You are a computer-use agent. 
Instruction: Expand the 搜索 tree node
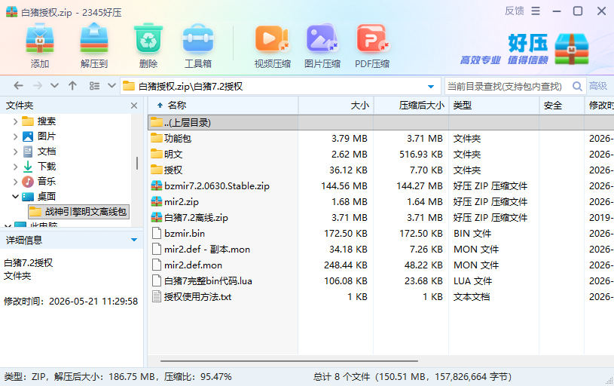pyautogui.click(x=15, y=121)
